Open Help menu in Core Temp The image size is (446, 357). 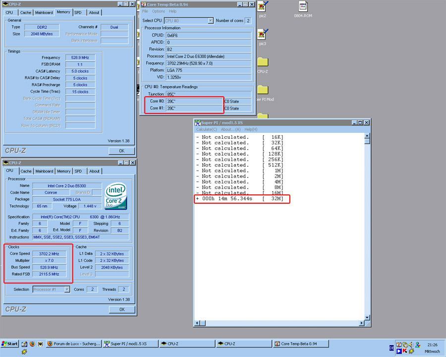(172, 11)
